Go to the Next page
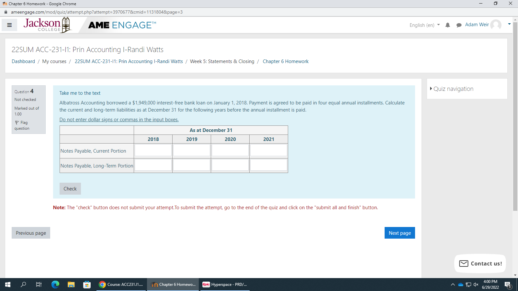This screenshot has width=518, height=291. (x=400, y=233)
